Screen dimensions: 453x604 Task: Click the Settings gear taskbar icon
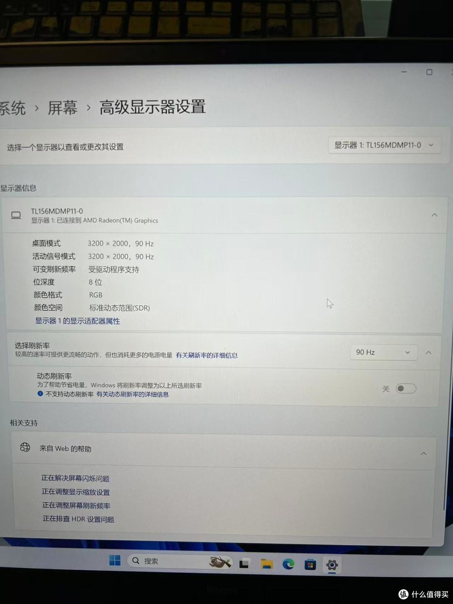332,565
